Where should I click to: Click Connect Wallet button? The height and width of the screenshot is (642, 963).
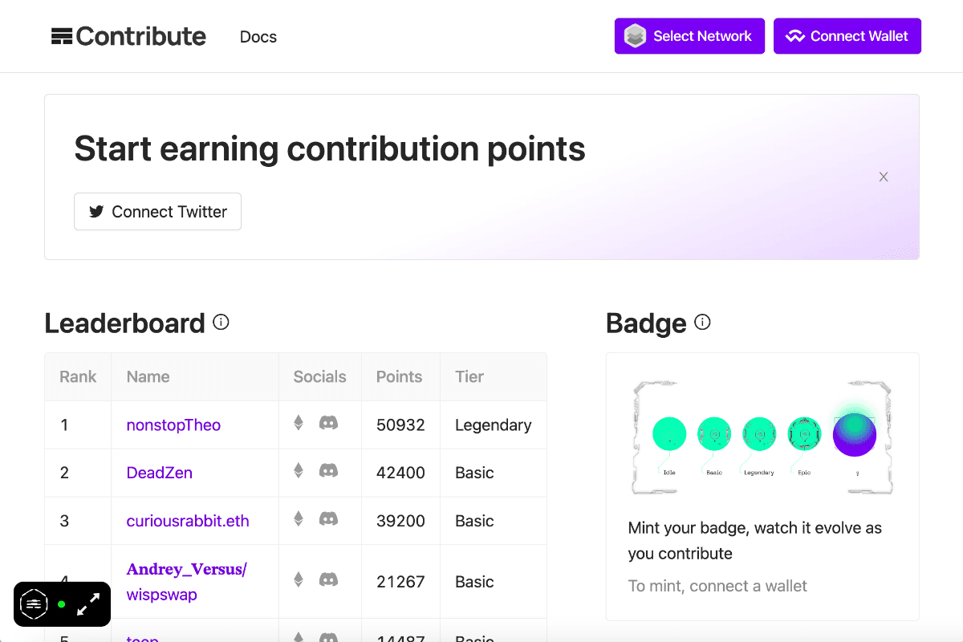point(847,36)
